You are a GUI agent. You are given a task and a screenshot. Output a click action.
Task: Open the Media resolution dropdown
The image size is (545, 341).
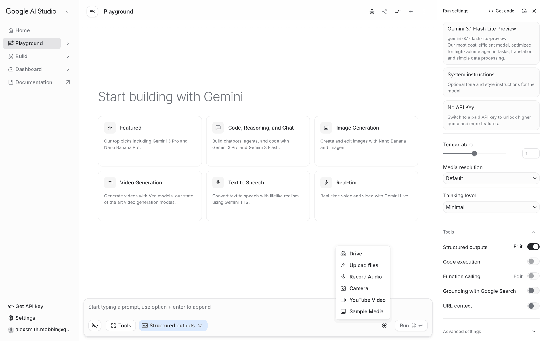tap(491, 178)
